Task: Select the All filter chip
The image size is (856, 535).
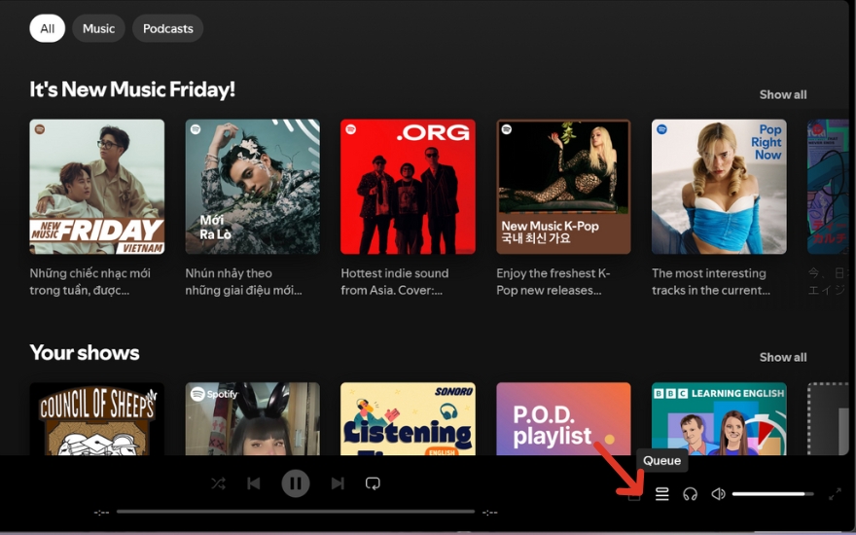Action: click(47, 28)
